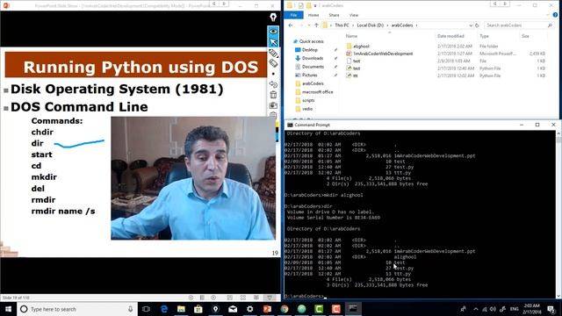
Task: Click 'This PC' in the address breadcrumb
Action: click(342, 25)
